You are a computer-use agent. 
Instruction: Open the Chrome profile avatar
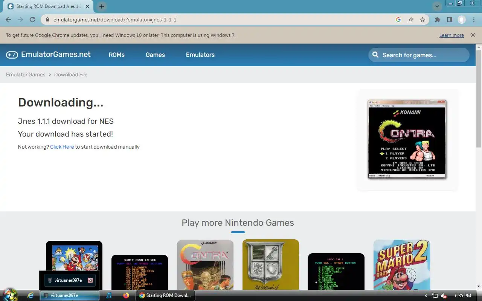coord(462,20)
